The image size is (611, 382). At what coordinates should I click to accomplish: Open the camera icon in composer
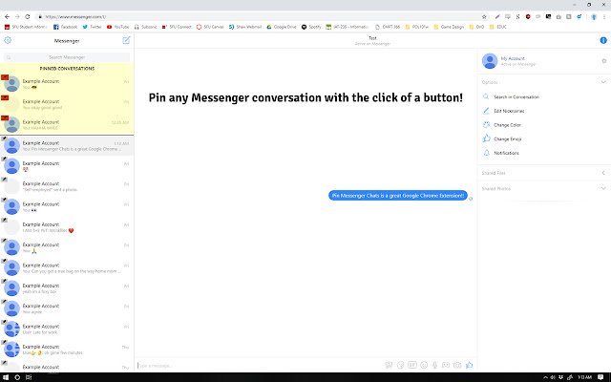point(457,365)
